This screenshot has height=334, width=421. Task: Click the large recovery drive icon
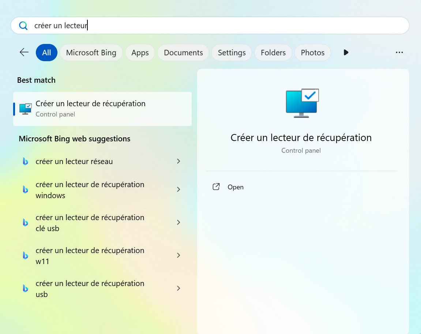pos(302,103)
